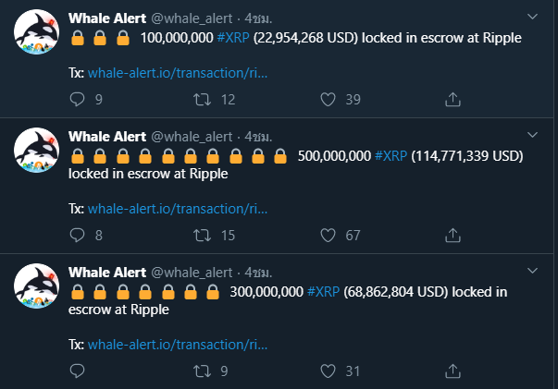Like the 300,000,000 XRP tweet
558x389 pixels.
pyautogui.click(x=328, y=371)
